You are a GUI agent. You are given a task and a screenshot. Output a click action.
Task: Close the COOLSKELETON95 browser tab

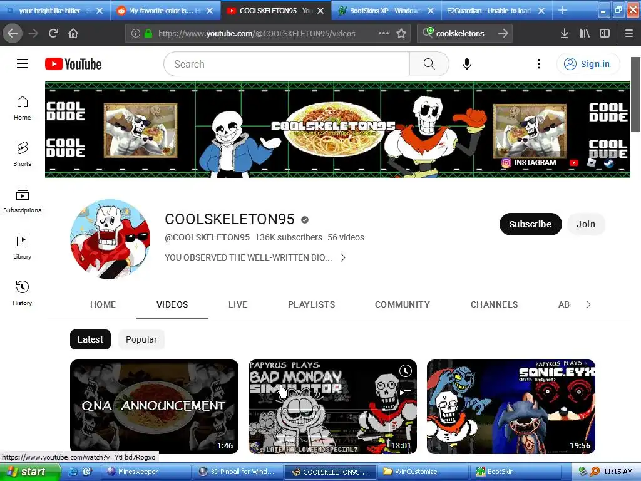(320, 11)
